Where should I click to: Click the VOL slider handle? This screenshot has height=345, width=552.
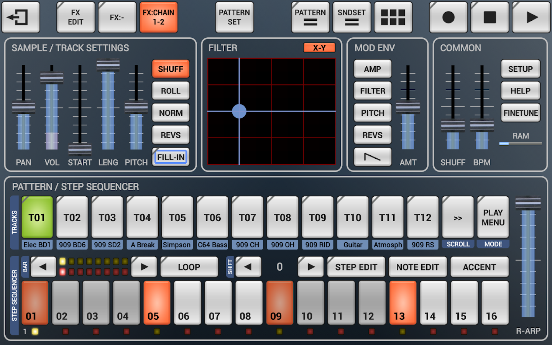pyautogui.click(x=52, y=78)
